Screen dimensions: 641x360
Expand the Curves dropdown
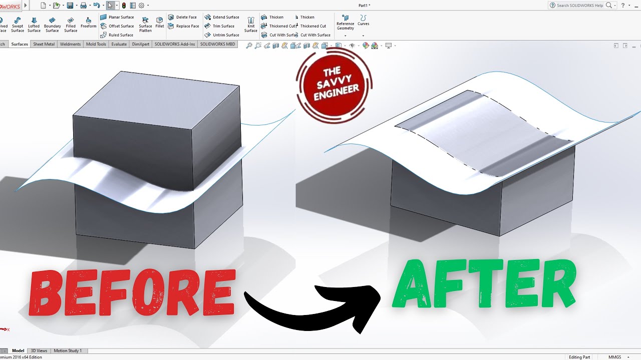pos(363,36)
